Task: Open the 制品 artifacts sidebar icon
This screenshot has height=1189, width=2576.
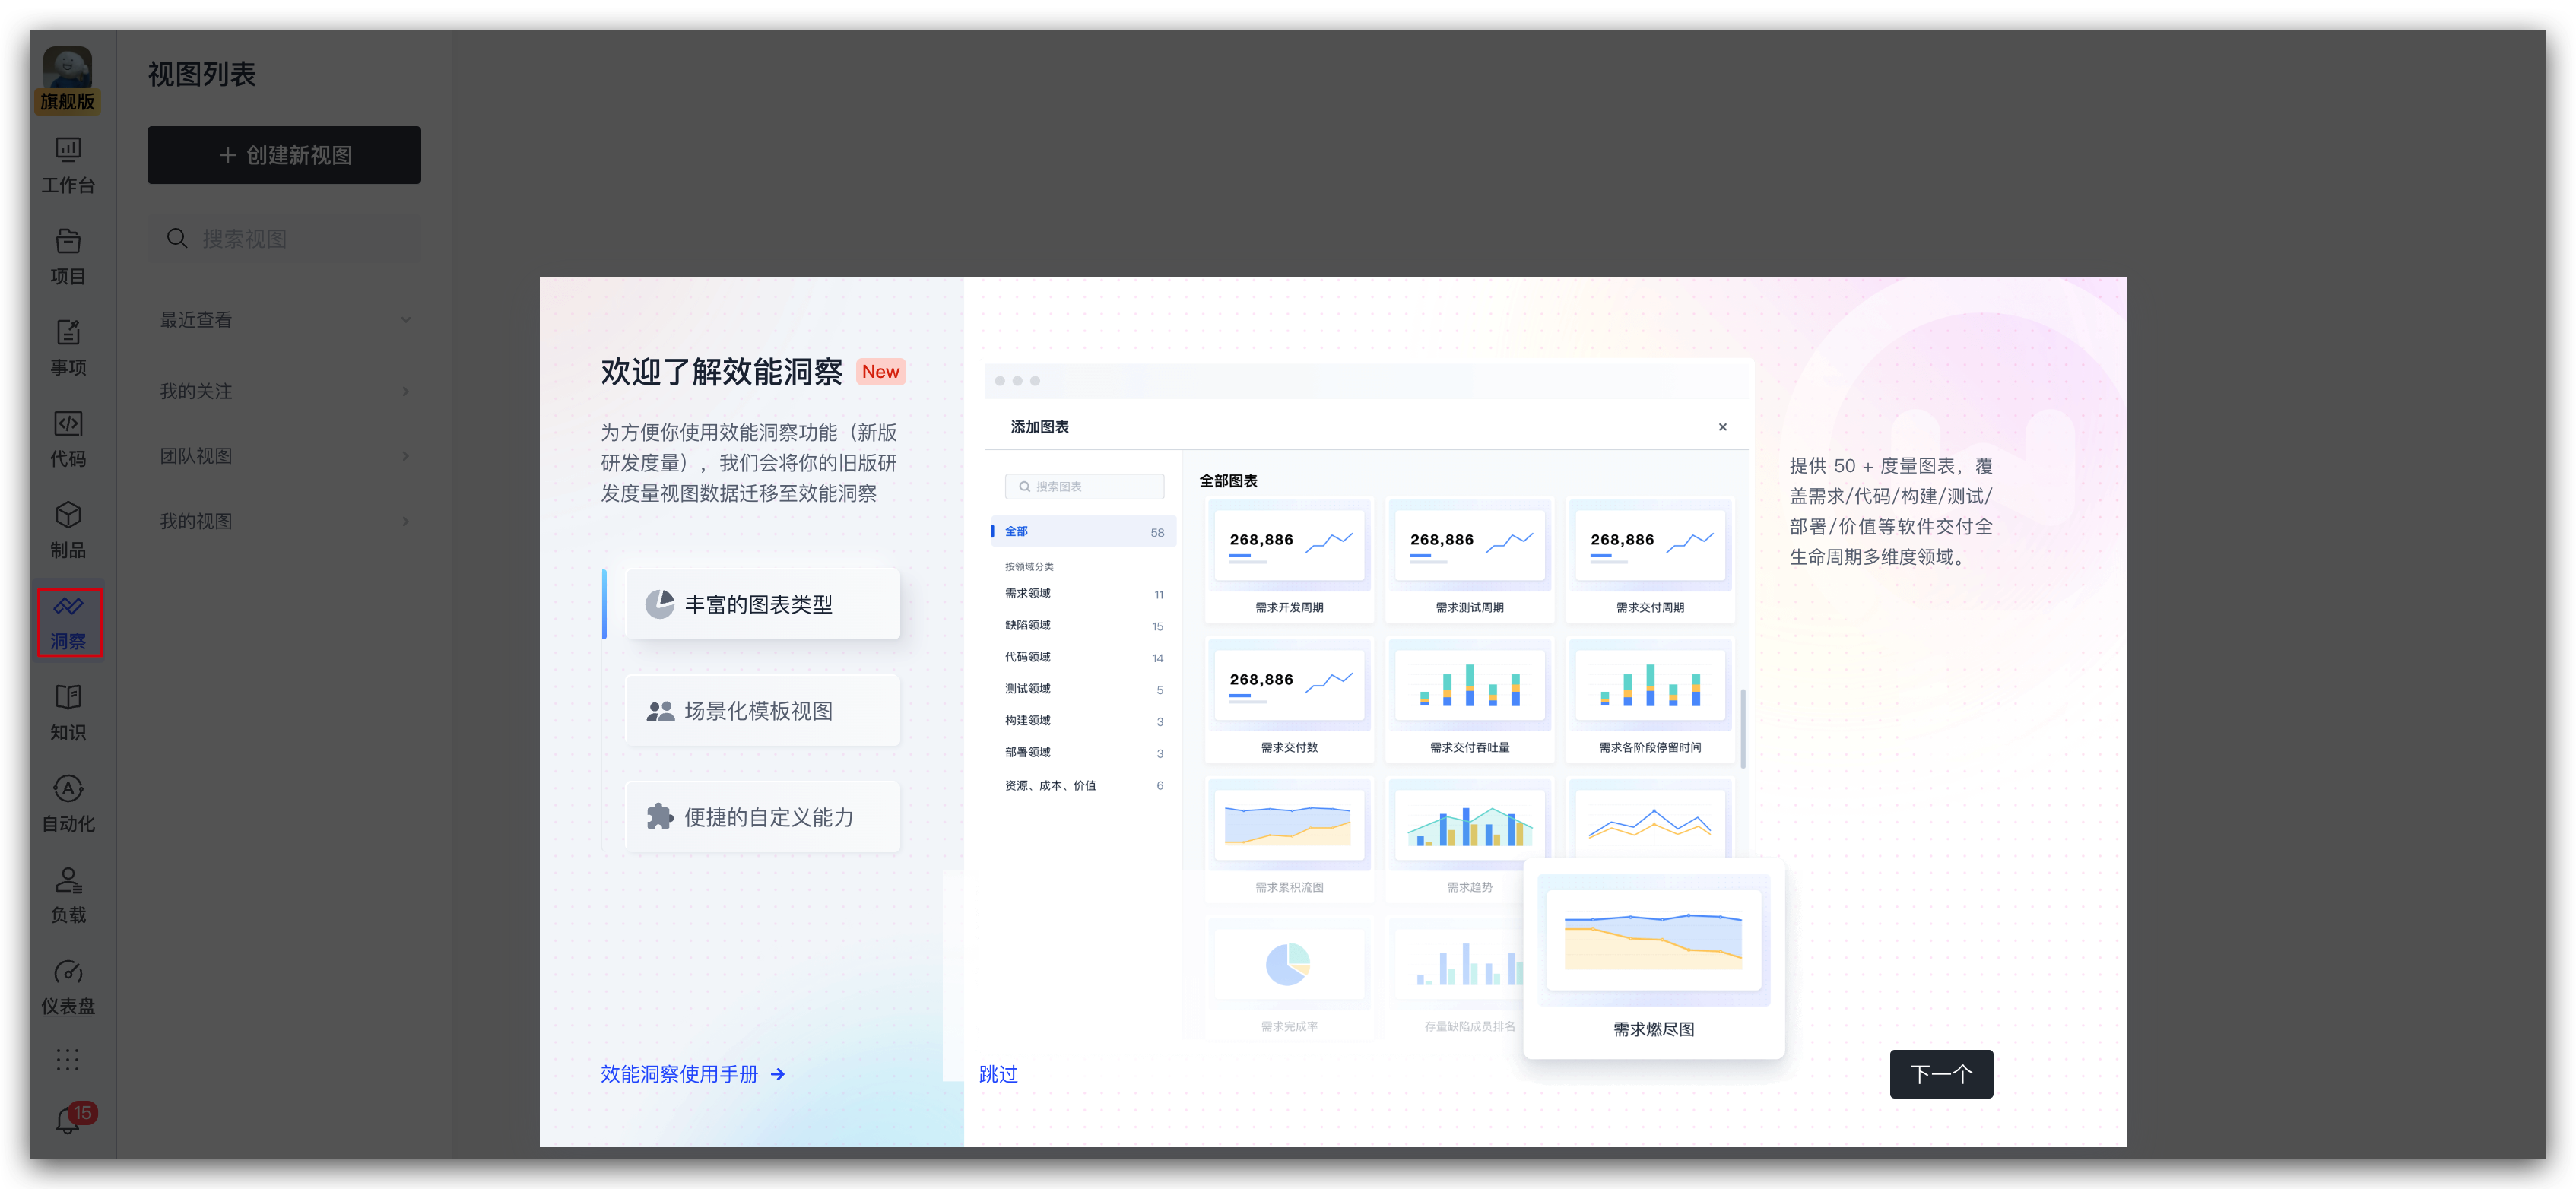Action: [68, 531]
